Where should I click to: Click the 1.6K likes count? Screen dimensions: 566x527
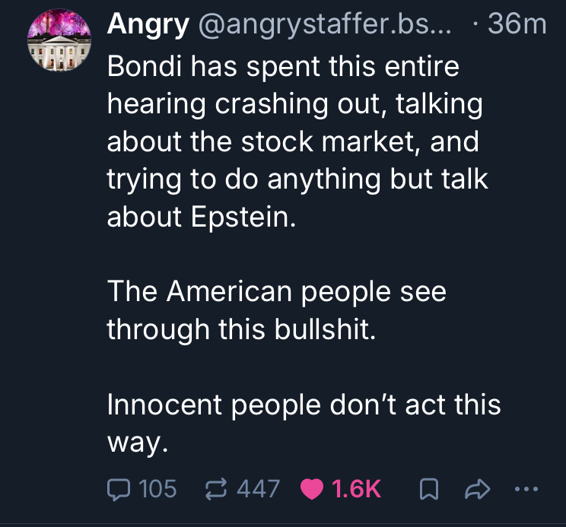(357, 488)
